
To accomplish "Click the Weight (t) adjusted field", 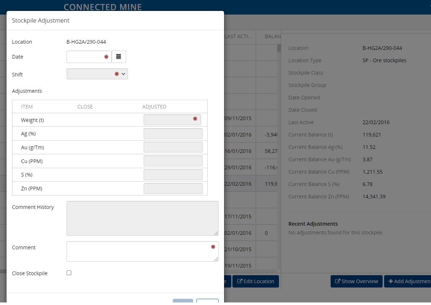I will (x=172, y=120).
